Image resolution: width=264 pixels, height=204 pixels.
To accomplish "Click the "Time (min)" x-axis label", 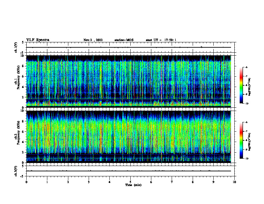I will click(x=133, y=185).
